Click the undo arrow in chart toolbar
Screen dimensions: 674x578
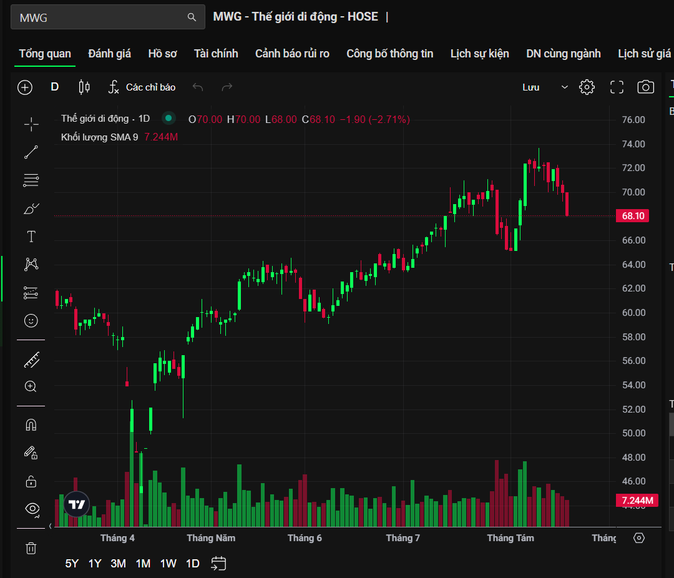tap(198, 87)
